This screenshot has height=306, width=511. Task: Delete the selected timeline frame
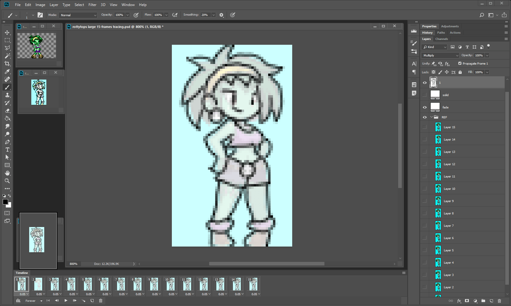pyautogui.click(x=101, y=301)
